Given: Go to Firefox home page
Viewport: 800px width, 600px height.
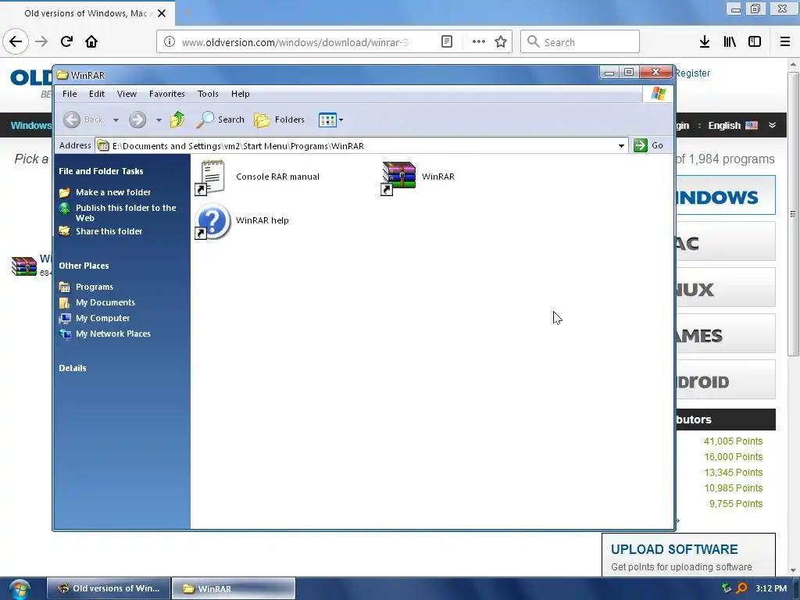Looking at the screenshot, I should [x=91, y=41].
